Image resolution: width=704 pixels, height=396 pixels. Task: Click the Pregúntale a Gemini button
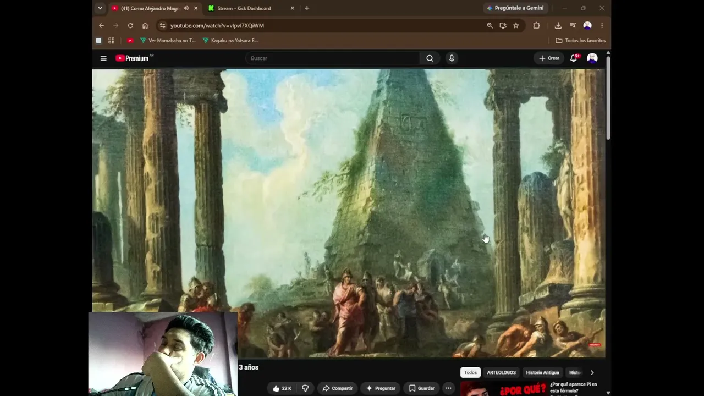pos(515,8)
